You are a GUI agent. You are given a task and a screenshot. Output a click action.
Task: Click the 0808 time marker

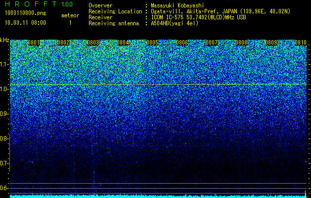(241, 43)
